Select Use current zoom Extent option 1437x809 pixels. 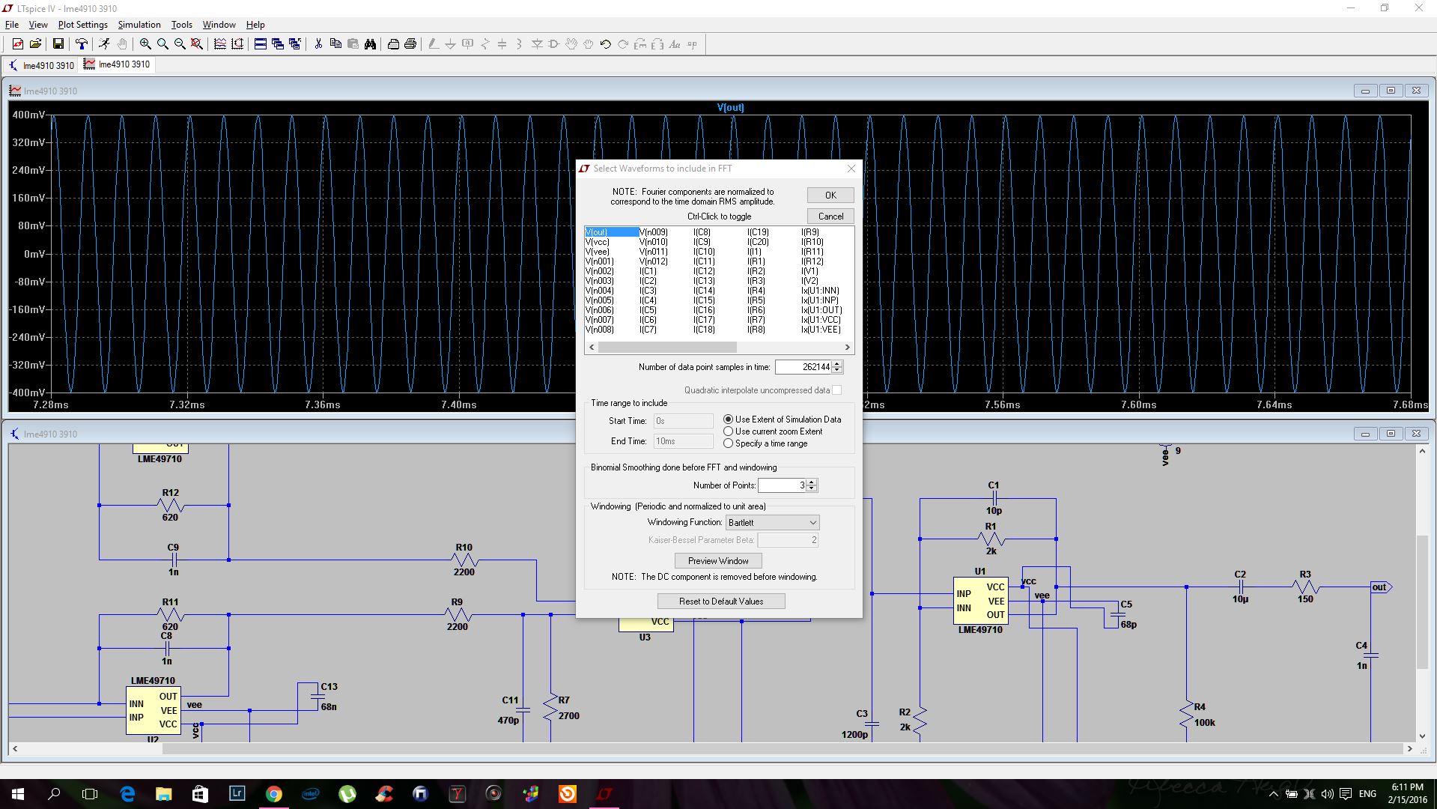[x=773, y=431]
